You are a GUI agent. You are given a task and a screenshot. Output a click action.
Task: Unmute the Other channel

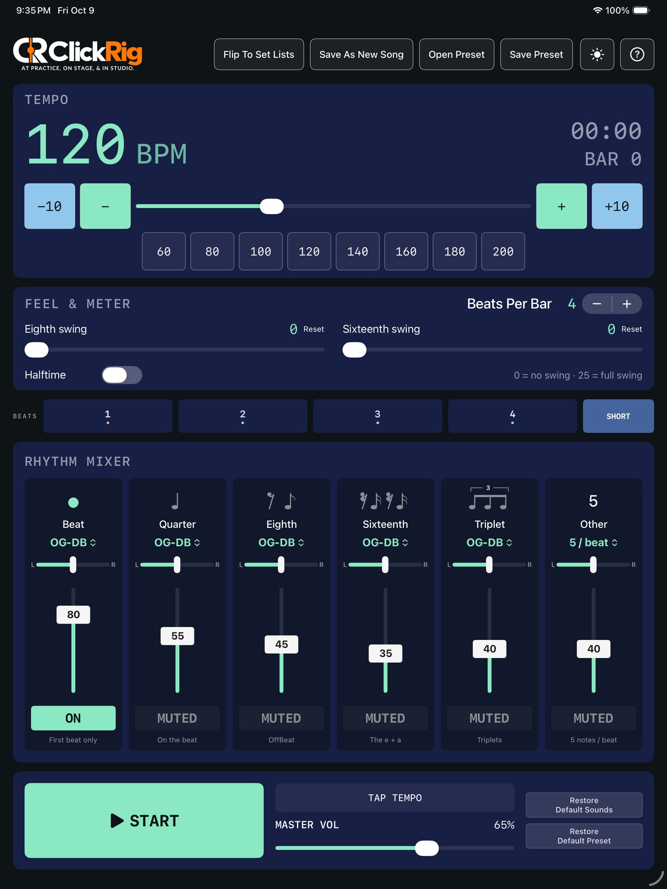point(593,718)
